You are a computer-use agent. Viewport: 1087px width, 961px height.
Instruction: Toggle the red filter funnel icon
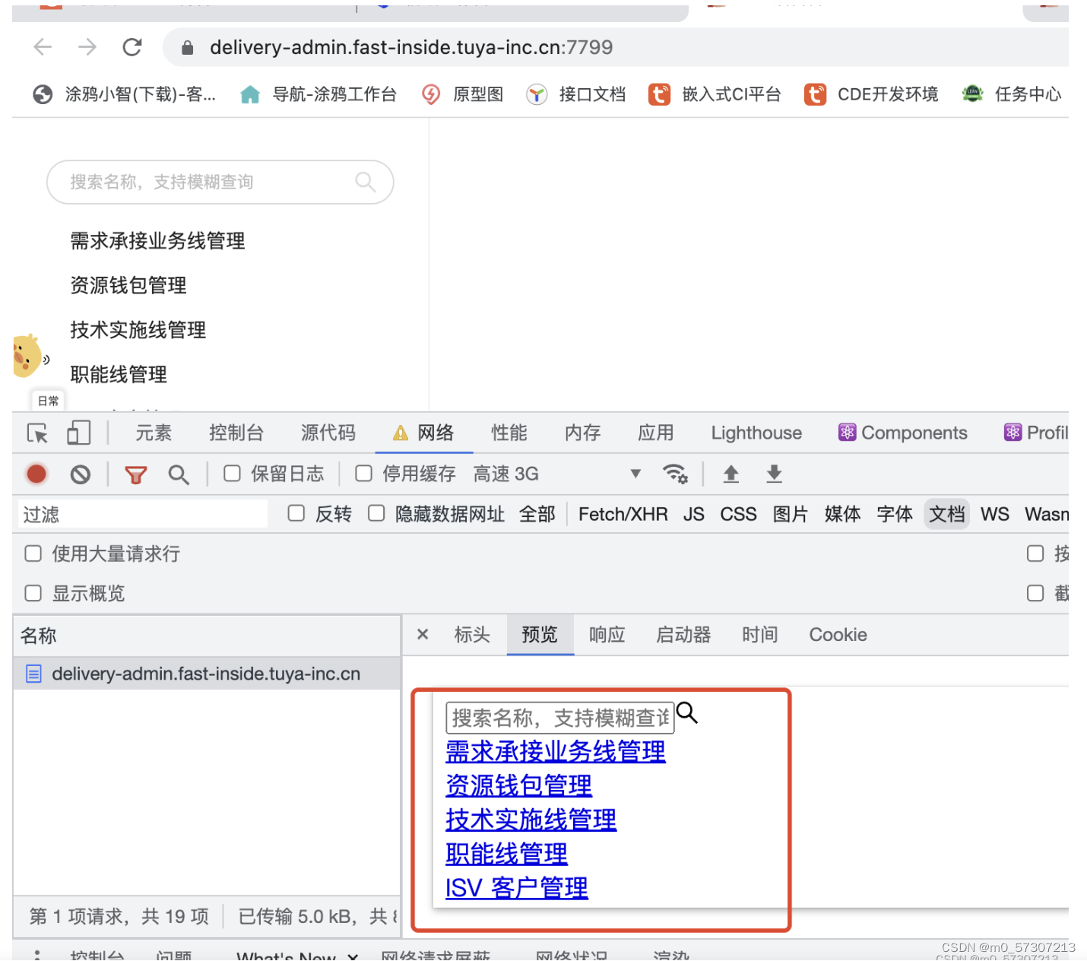(136, 475)
